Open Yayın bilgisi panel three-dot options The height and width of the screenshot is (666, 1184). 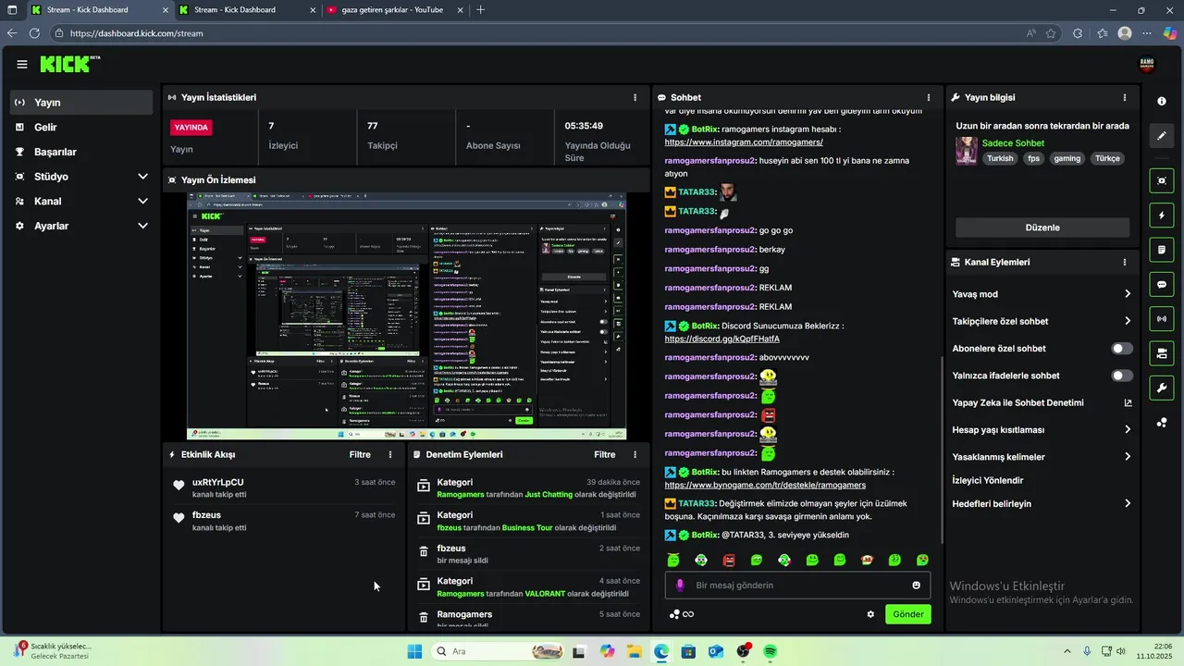point(1125,97)
